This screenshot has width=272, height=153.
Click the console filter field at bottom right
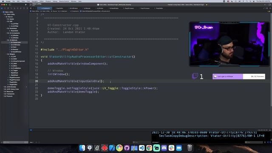click(254, 142)
